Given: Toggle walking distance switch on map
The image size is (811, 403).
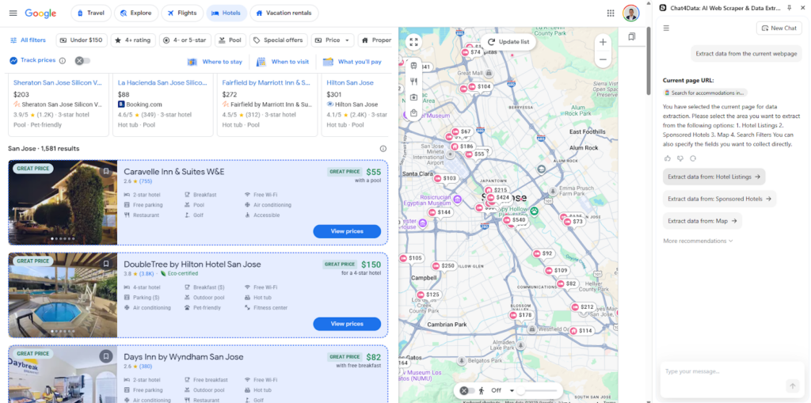Looking at the screenshot, I should click(467, 390).
